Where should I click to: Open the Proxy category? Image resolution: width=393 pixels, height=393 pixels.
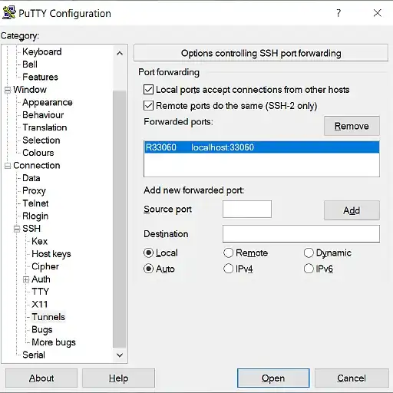point(34,190)
